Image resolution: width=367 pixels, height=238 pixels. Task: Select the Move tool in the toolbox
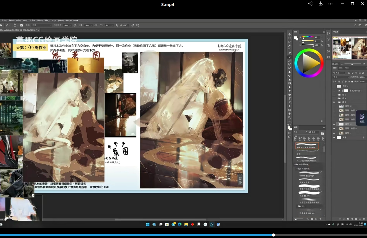(290, 34)
